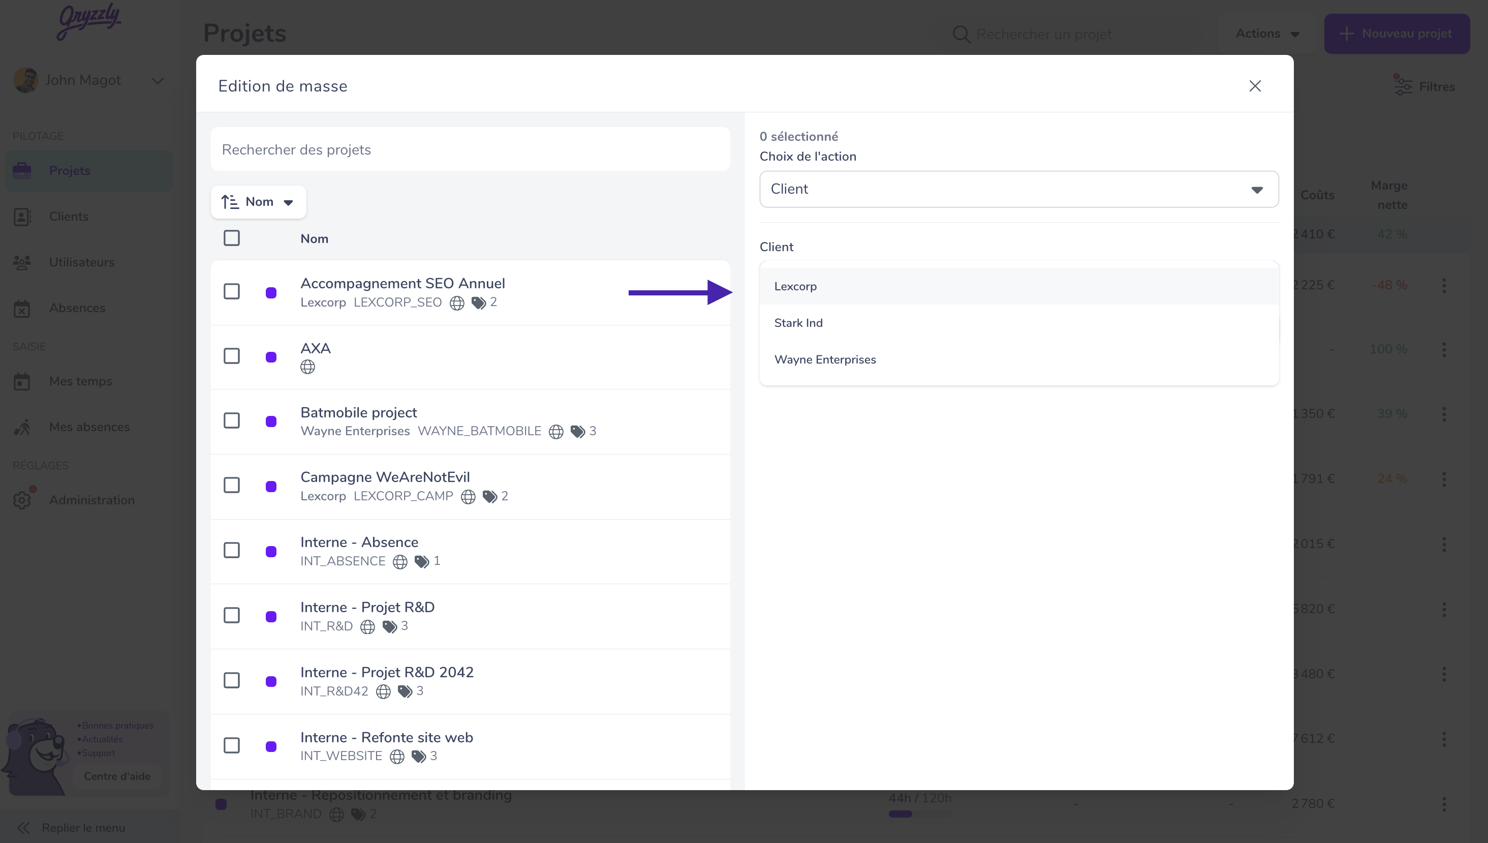Open Utilisateurs in the sidebar

(89, 262)
